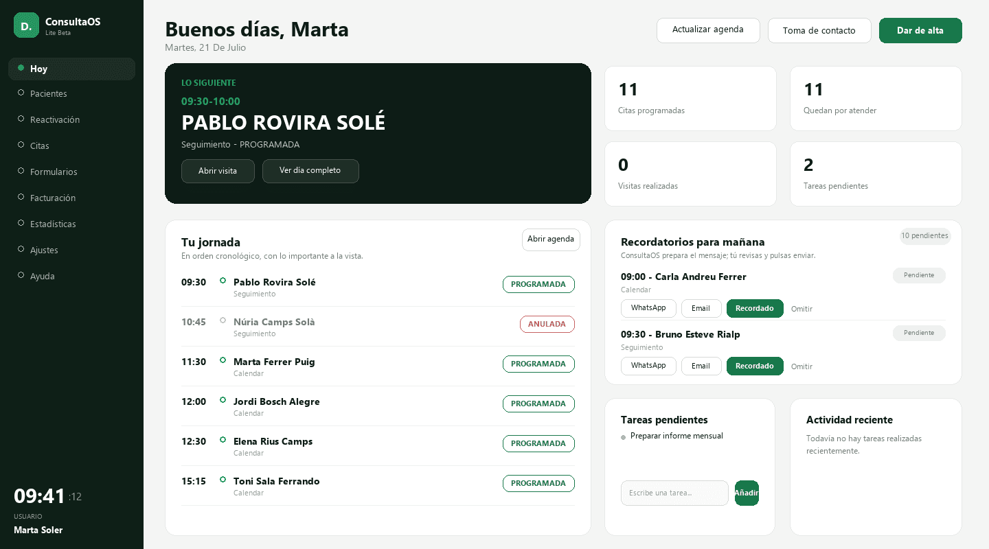Viewport: 989px width, 549px height.
Task: Click the grey circle beside Núria Camps Solà
Action: [223, 320]
